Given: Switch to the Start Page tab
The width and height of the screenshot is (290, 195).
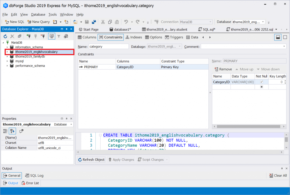Looking at the screenshot, I should click(x=89, y=29).
